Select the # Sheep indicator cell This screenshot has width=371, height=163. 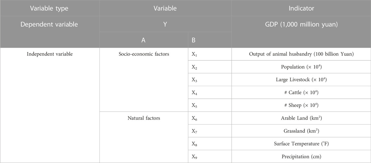point(301,105)
